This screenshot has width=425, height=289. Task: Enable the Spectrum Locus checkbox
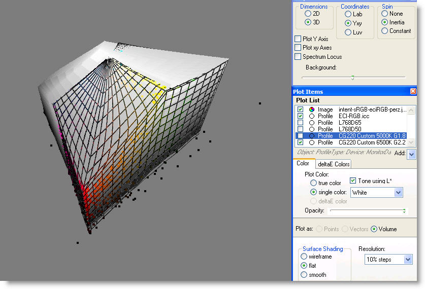(x=298, y=57)
